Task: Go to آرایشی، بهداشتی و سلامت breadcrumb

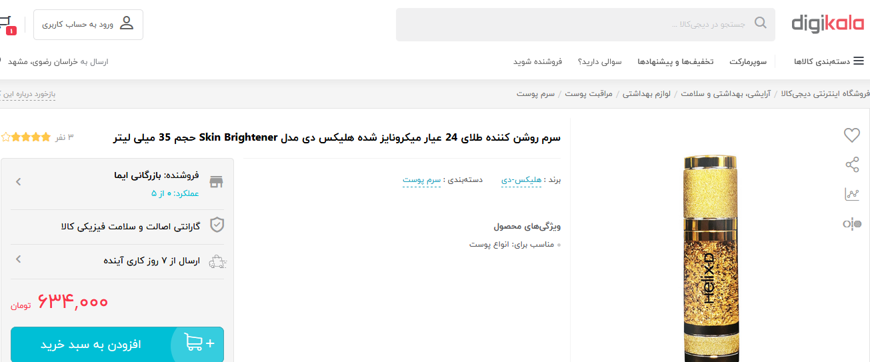Action: tap(725, 94)
